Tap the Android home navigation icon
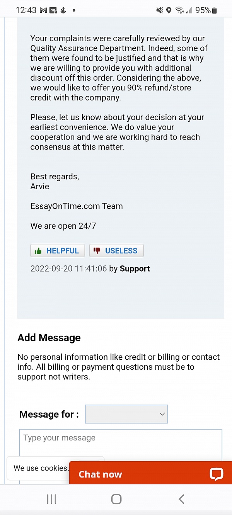 (x=116, y=499)
